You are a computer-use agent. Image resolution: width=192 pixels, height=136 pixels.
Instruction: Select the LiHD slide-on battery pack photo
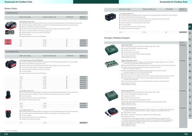tap(11, 25)
